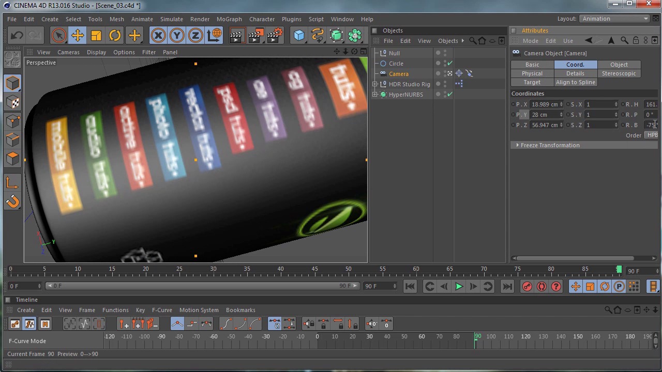Image resolution: width=662 pixels, height=372 pixels.
Task: Open Edit Render Settings
Action: point(275,35)
